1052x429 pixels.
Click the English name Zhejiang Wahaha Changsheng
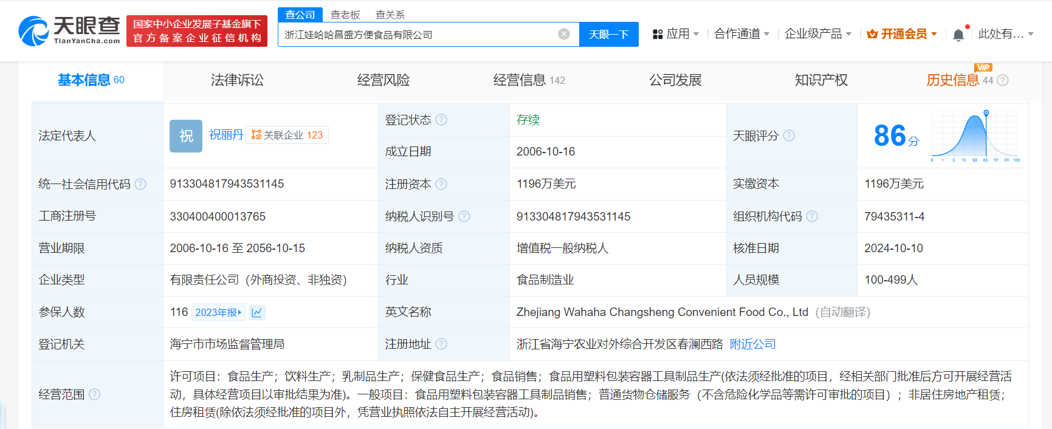[662, 312]
